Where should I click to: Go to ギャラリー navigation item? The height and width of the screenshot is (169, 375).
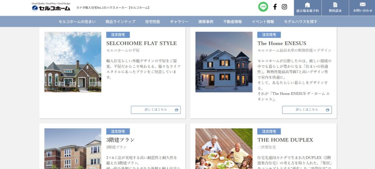click(x=179, y=22)
